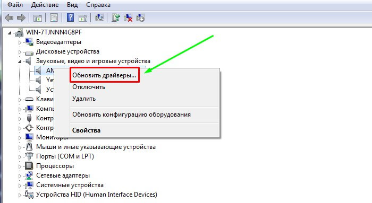This screenshot has width=372, height=203.
Task: Click the keyboard icon of Клавиатуры category
Action: [29, 99]
